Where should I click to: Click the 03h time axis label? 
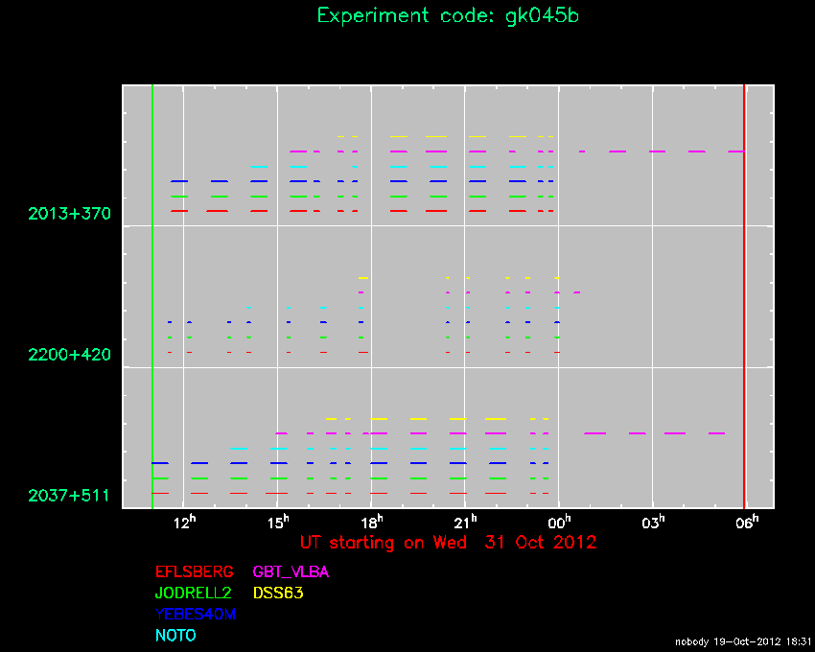[x=653, y=522]
